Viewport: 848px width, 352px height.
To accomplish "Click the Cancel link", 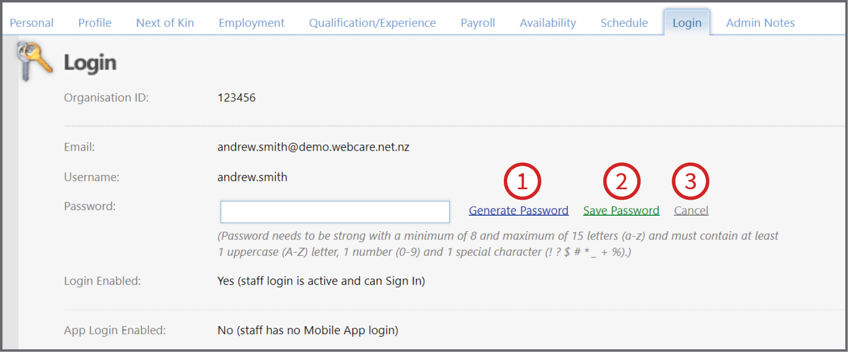I will (691, 210).
